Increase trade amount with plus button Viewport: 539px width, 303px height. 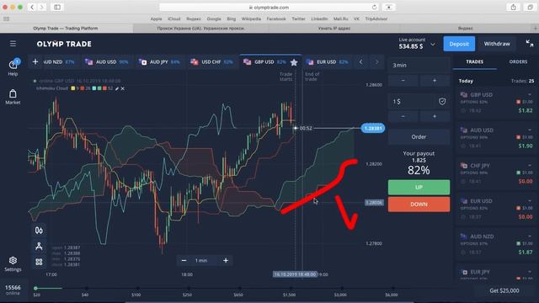[435, 116]
